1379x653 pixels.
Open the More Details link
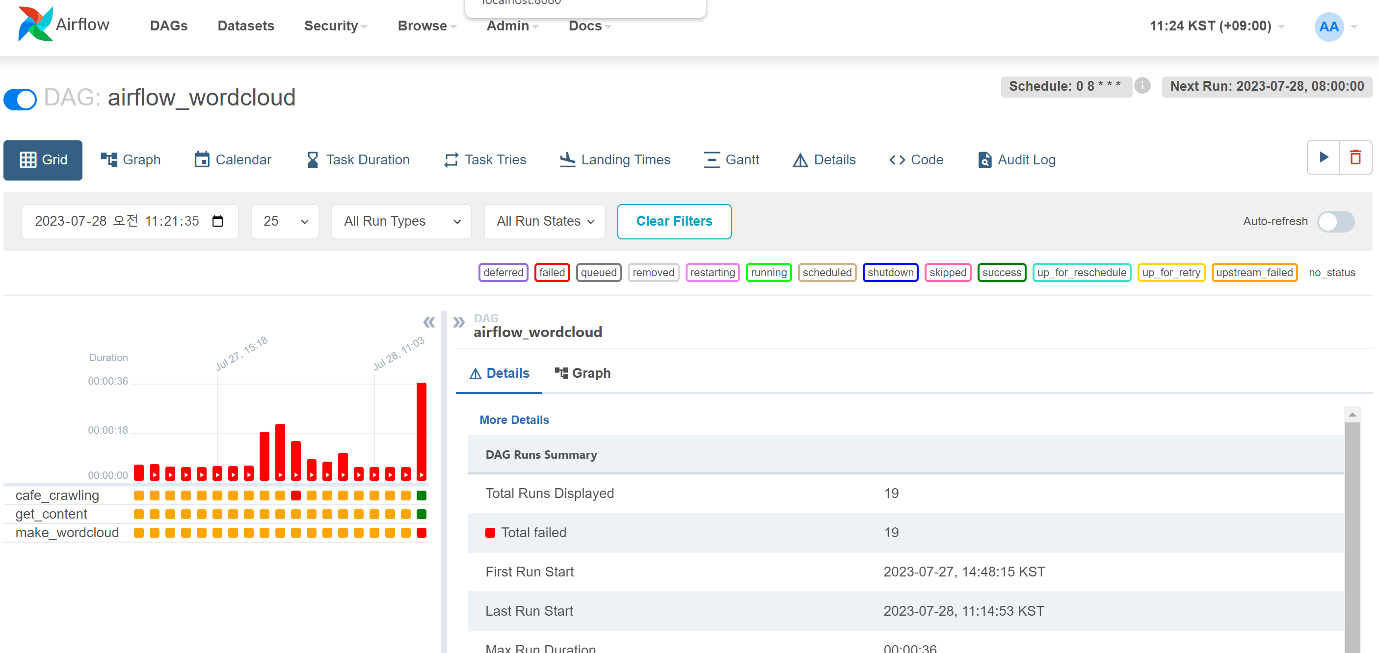tap(514, 419)
